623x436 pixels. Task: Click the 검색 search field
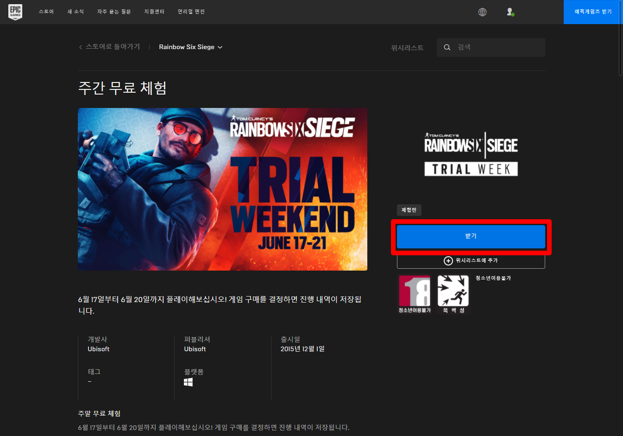tap(491, 47)
